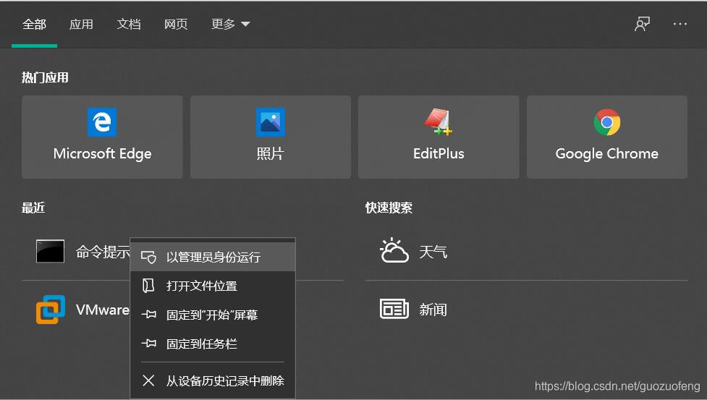Viewport: 707px width, 400px height.
Task: Open the feedback person icon at top right
Action: click(642, 24)
